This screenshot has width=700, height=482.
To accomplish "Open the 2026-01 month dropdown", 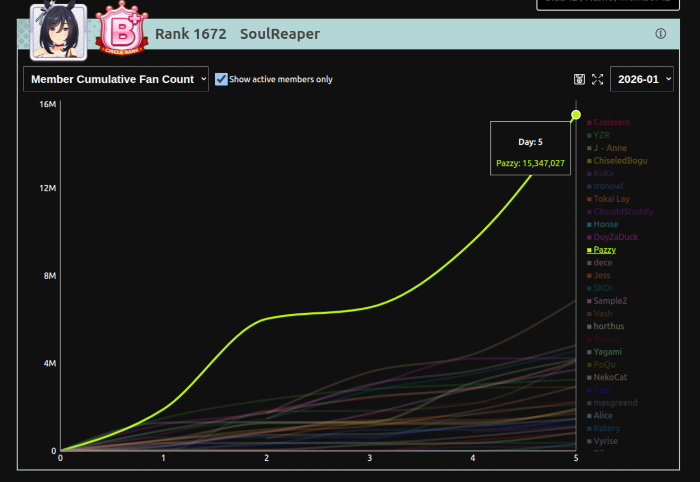I will (642, 79).
